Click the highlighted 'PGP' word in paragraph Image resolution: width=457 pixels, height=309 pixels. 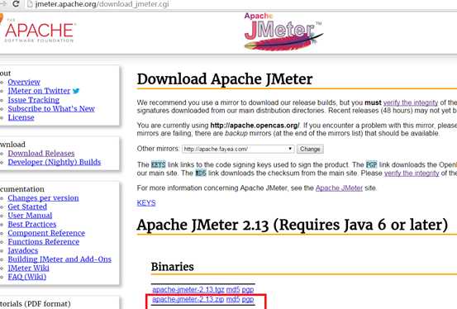371,164
